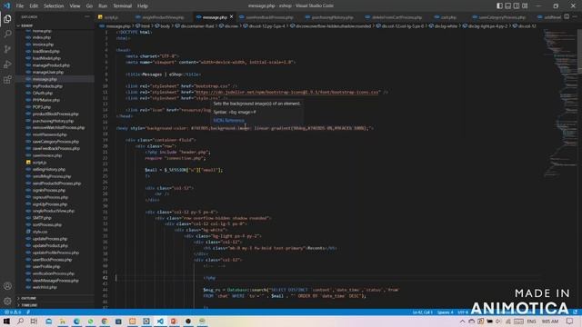Screen dimensions: 582x327
Task: Click the errors and warnings status bar indicator
Action: point(13,312)
